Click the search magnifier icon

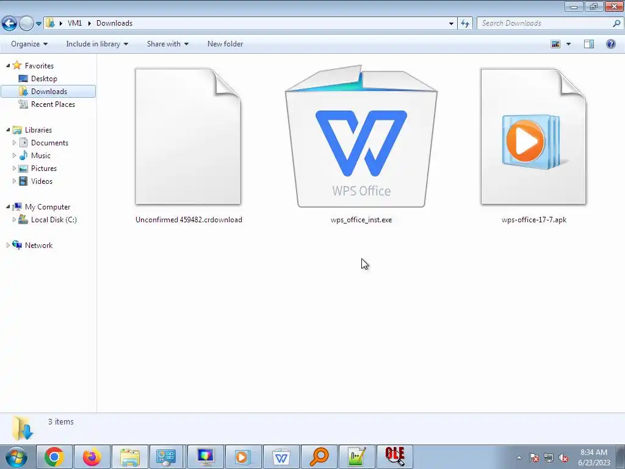pos(616,23)
